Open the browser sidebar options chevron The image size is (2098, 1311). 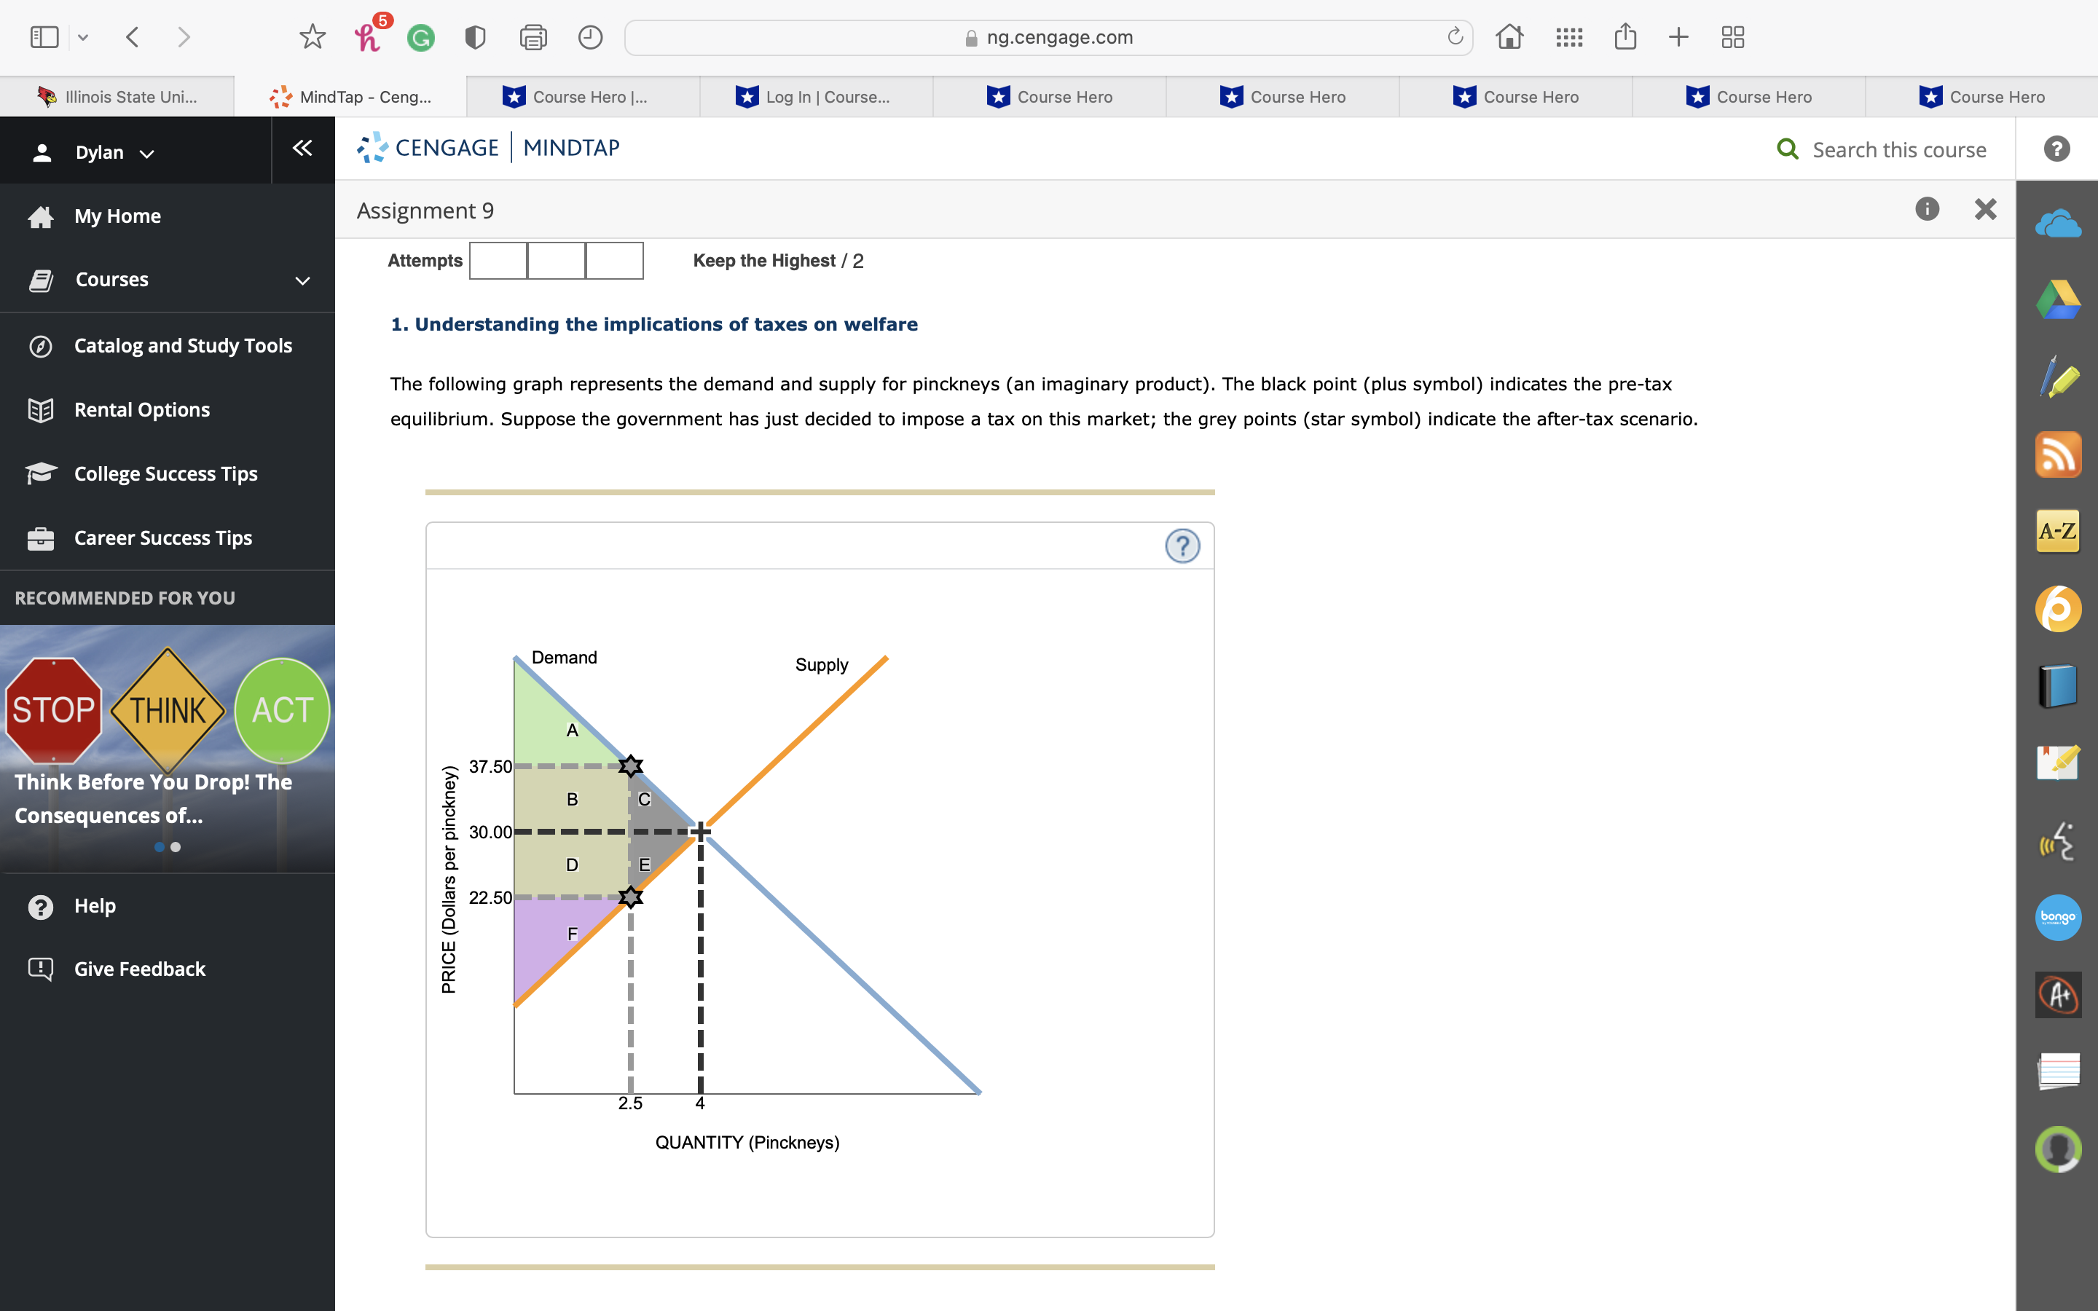coord(83,37)
